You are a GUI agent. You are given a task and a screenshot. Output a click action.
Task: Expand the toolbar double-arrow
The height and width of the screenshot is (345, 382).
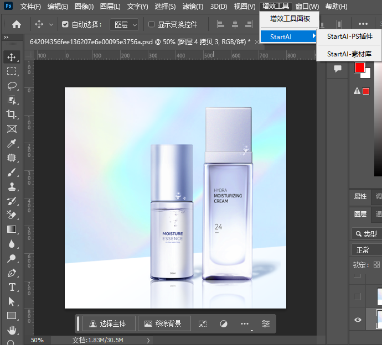[x=6, y=37]
